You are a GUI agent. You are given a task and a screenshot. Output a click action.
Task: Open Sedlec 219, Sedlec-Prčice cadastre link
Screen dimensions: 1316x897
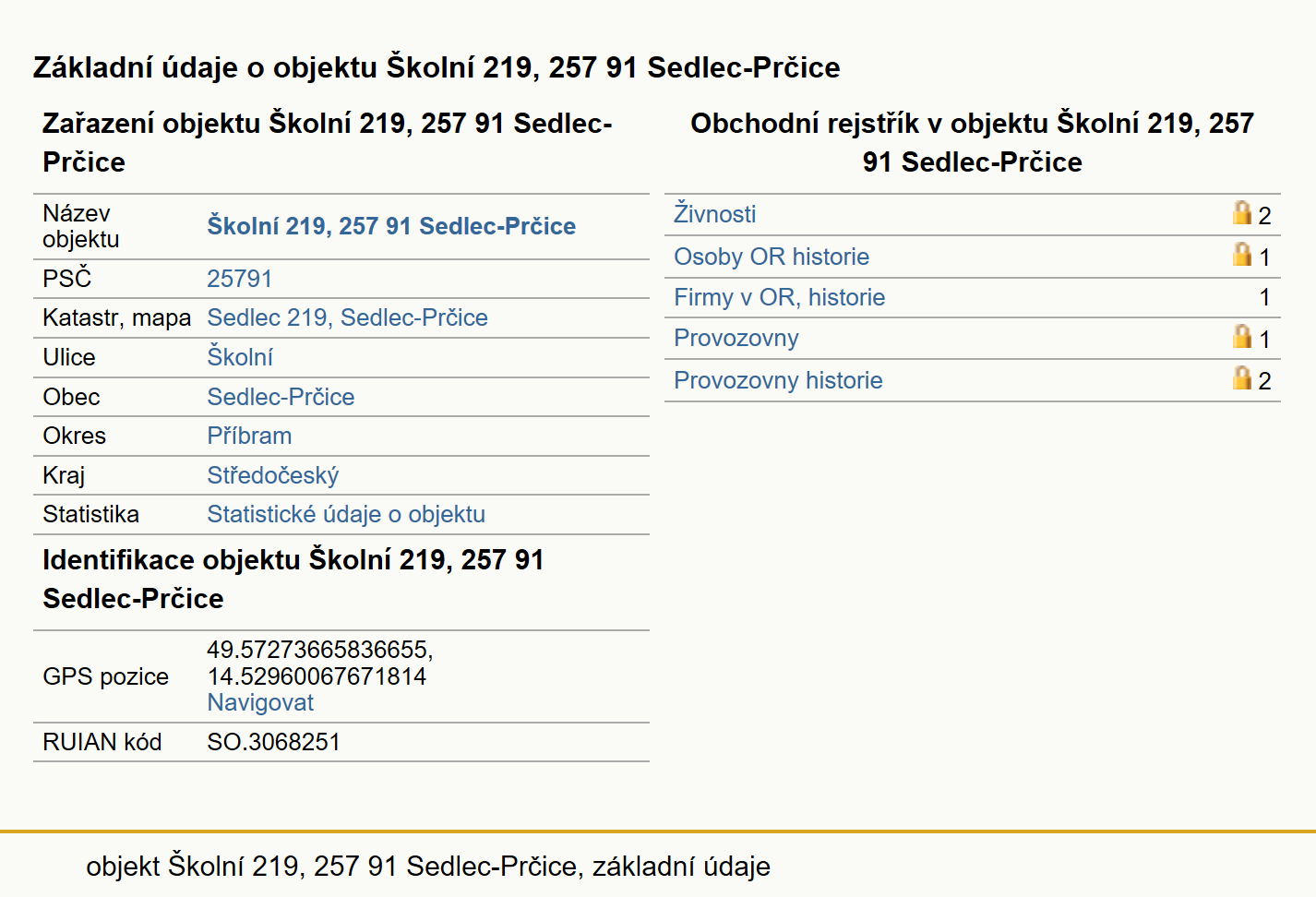(x=347, y=317)
